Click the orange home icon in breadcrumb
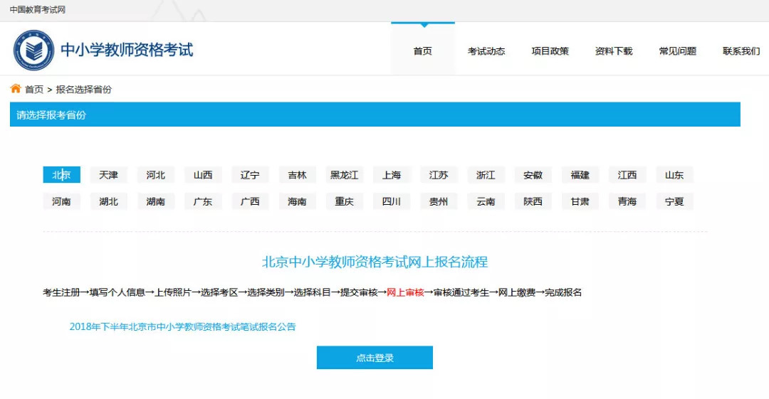 (16, 89)
